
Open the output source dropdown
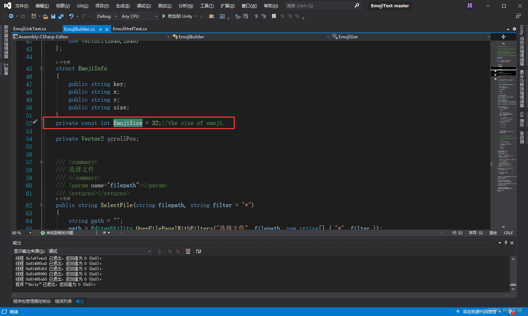(100, 251)
